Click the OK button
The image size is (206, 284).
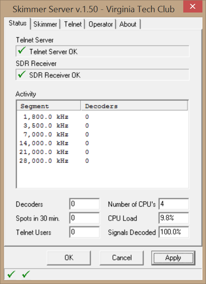[x=69, y=258]
